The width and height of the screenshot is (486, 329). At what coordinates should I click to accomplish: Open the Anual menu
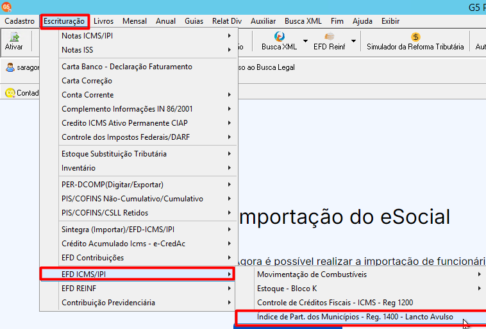click(165, 21)
